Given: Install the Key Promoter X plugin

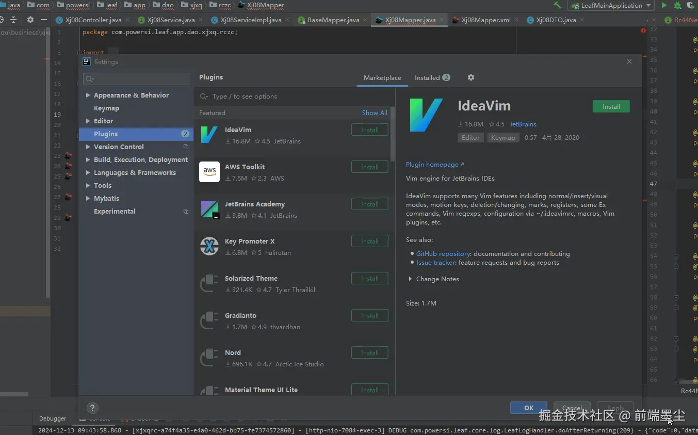Looking at the screenshot, I should (370, 241).
